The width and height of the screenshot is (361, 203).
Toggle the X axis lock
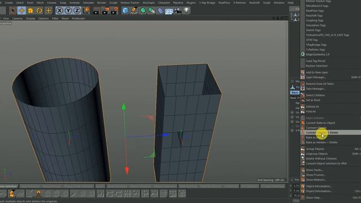tap(59, 11)
